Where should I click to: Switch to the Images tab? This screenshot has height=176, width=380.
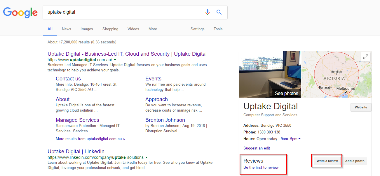click(87, 29)
